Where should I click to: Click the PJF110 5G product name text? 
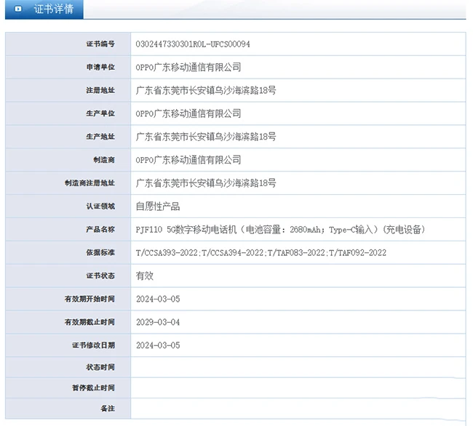(280, 230)
